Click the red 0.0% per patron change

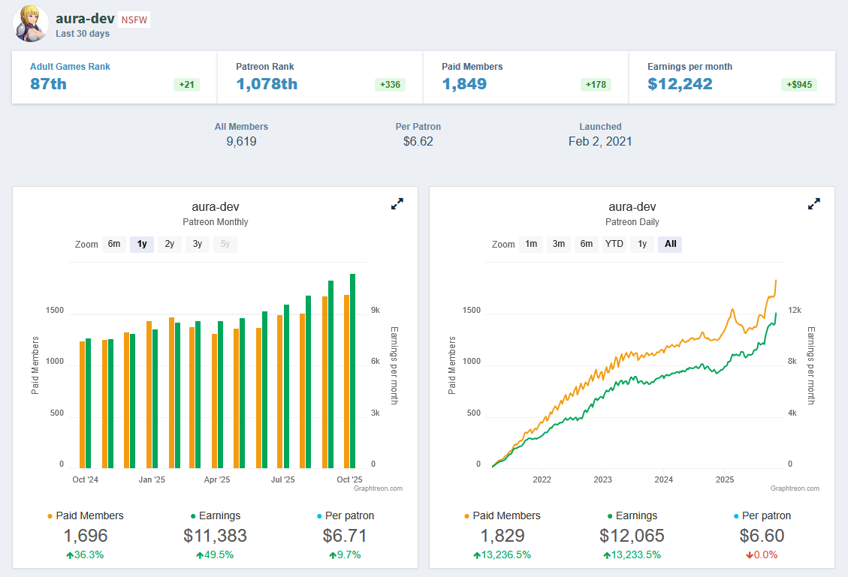point(762,554)
